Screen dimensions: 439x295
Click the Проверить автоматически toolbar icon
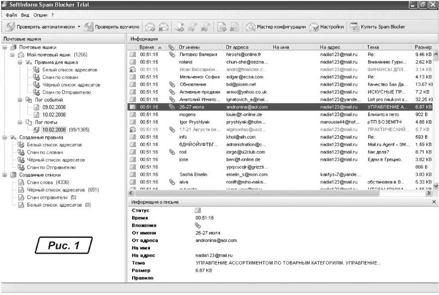coord(10,27)
